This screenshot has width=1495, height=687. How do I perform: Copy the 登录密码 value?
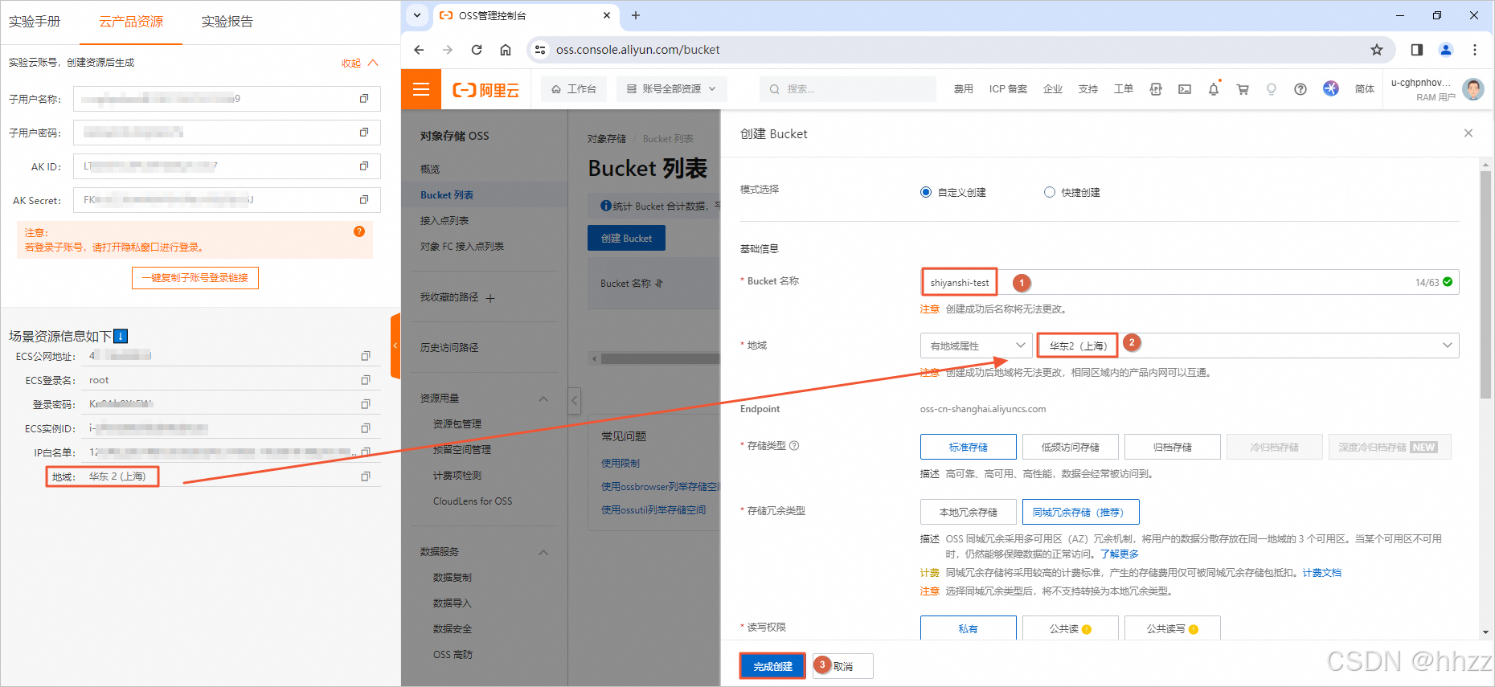(366, 404)
